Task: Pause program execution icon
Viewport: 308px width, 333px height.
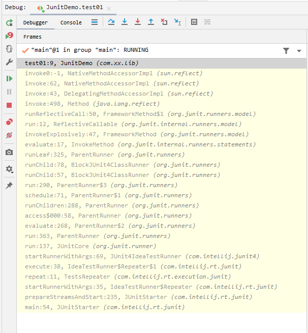Action: tap(9, 92)
